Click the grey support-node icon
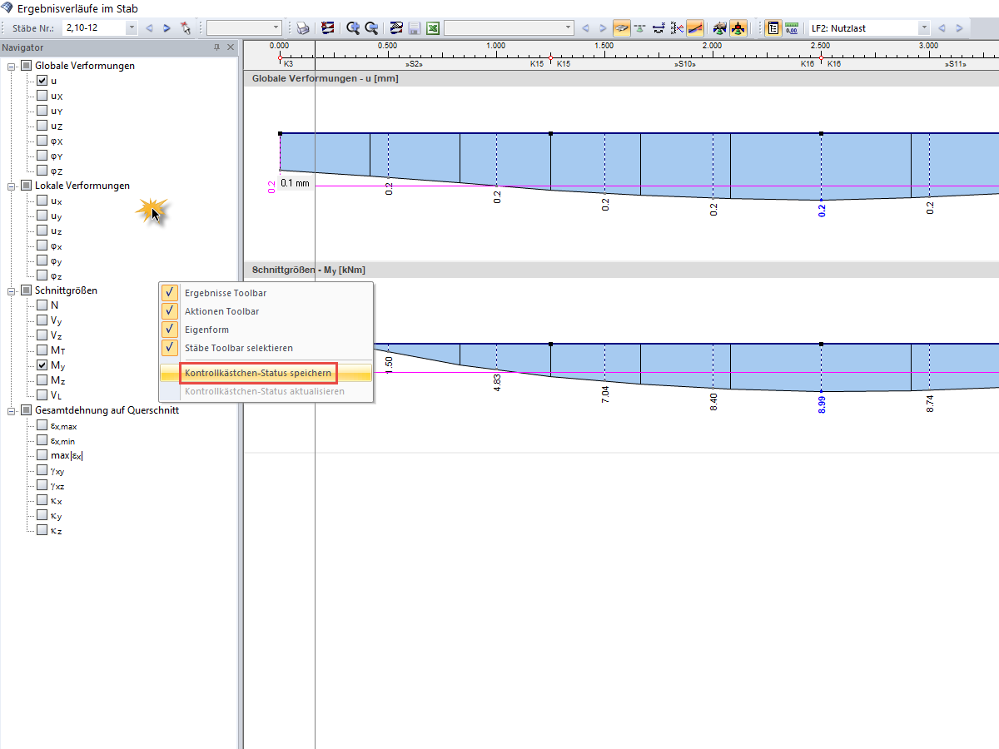999x749 pixels. coord(639,28)
